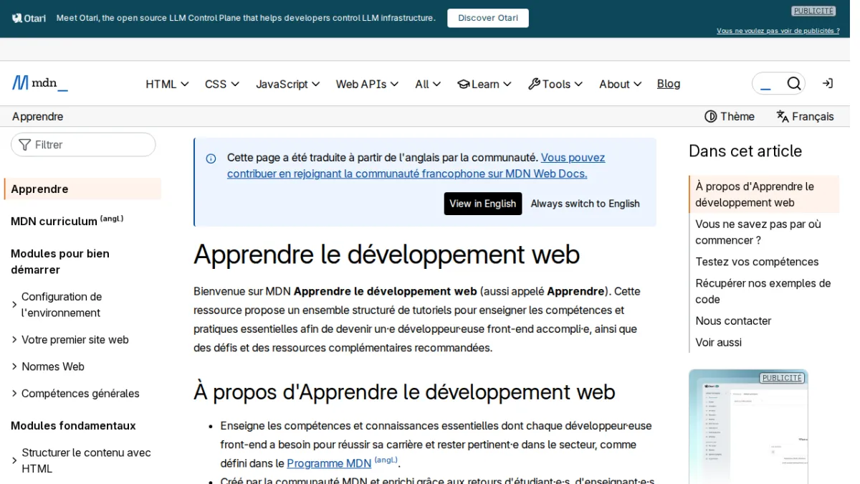This screenshot has height=484, width=860.
Task: Open MDN curriculum sidebar link
Action: pos(67,221)
